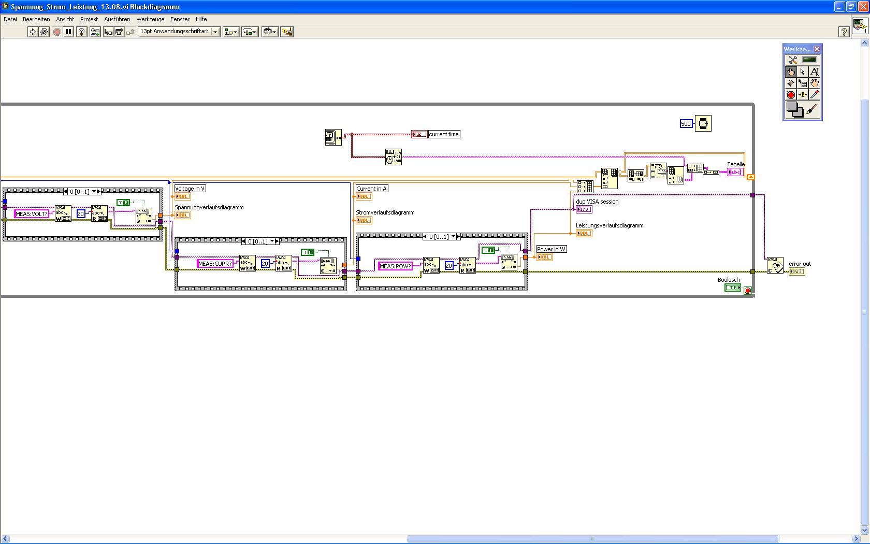Select the Get Color eyedropper tool
This screenshot has width=870, height=544.
815,95
